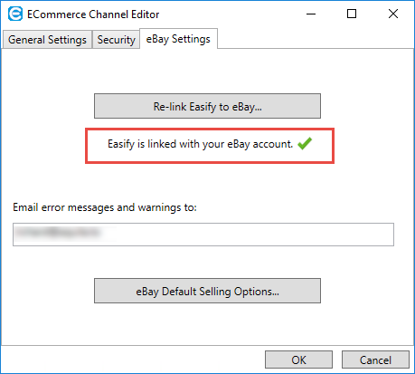The image size is (415, 374).
Task: Click the blurred email address text
Action: [x=57, y=233]
